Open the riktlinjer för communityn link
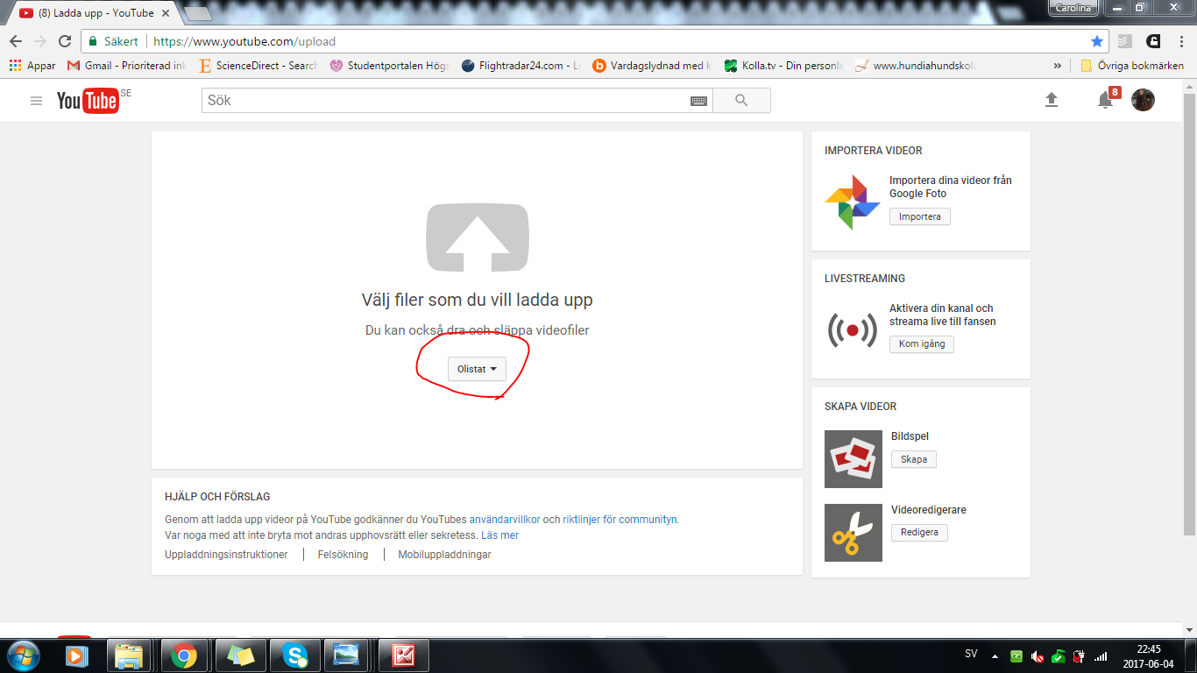Image resolution: width=1197 pixels, height=673 pixels. 620,519
